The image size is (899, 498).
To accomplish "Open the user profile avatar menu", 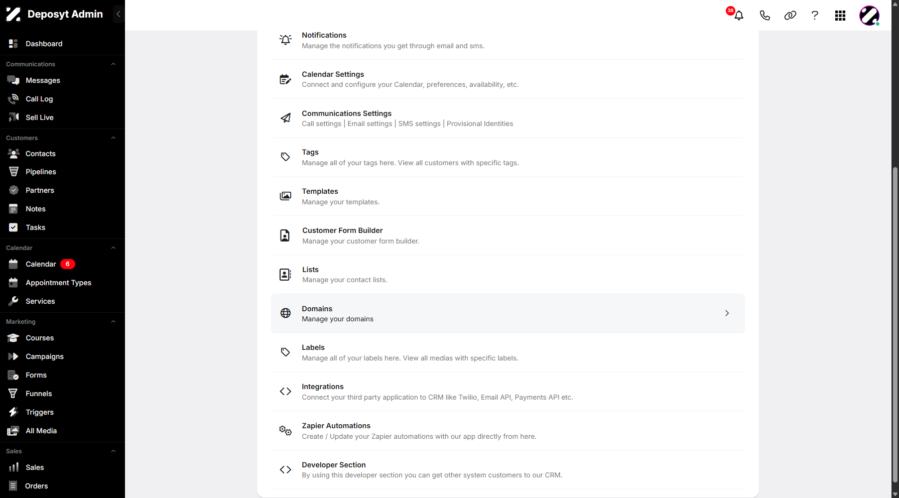I will (x=869, y=16).
